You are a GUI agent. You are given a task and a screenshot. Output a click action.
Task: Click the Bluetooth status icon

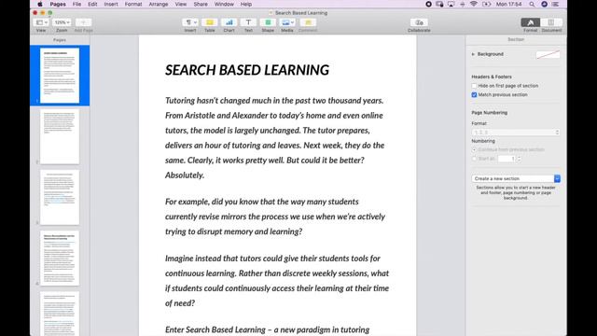click(x=463, y=4)
